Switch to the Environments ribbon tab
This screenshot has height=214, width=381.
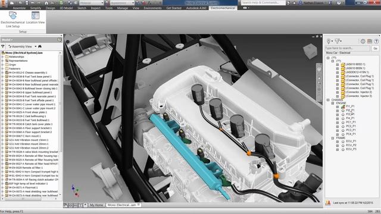tap(152, 8)
